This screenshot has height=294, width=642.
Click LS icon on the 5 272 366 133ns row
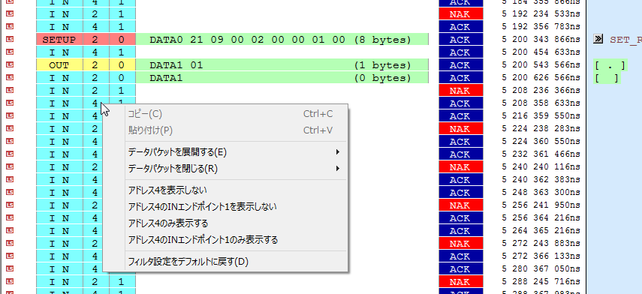[x=10, y=256]
